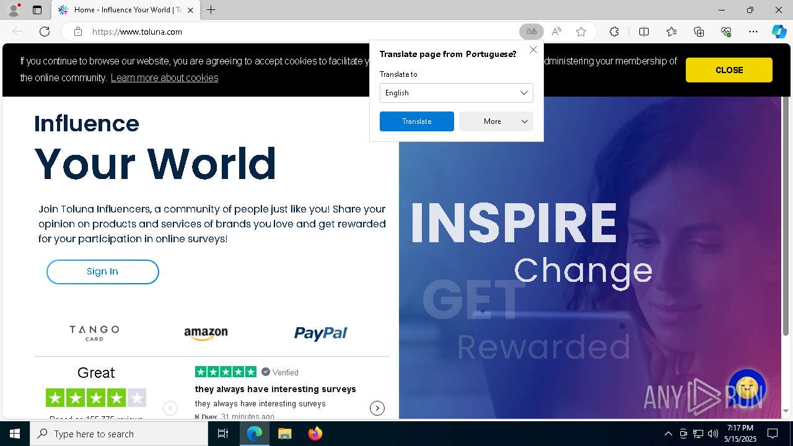This screenshot has height=446, width=793.
Task: Open a new tab with plus button
Action: coord(211,10)
